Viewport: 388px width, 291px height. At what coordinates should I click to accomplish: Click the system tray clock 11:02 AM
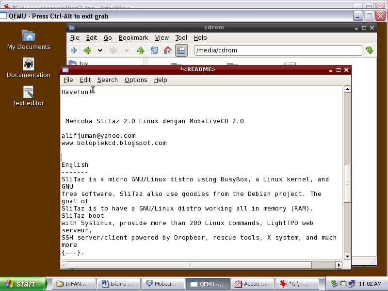(x=370, y=284)
